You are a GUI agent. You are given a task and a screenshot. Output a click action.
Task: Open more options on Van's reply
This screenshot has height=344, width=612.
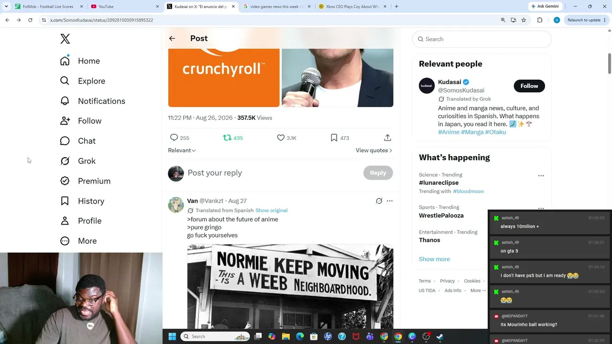390,201
